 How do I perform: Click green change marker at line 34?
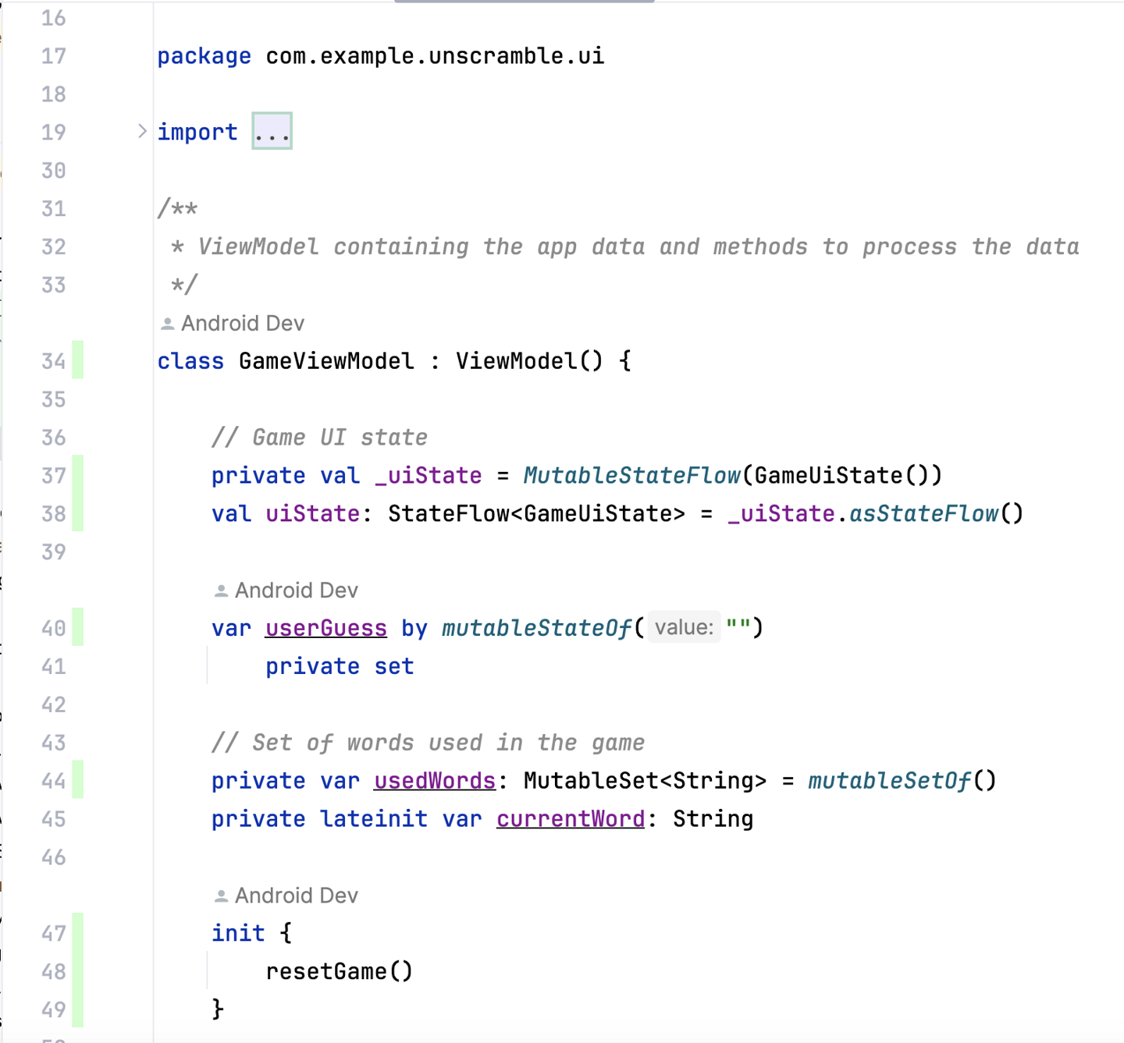click(78, 360)
